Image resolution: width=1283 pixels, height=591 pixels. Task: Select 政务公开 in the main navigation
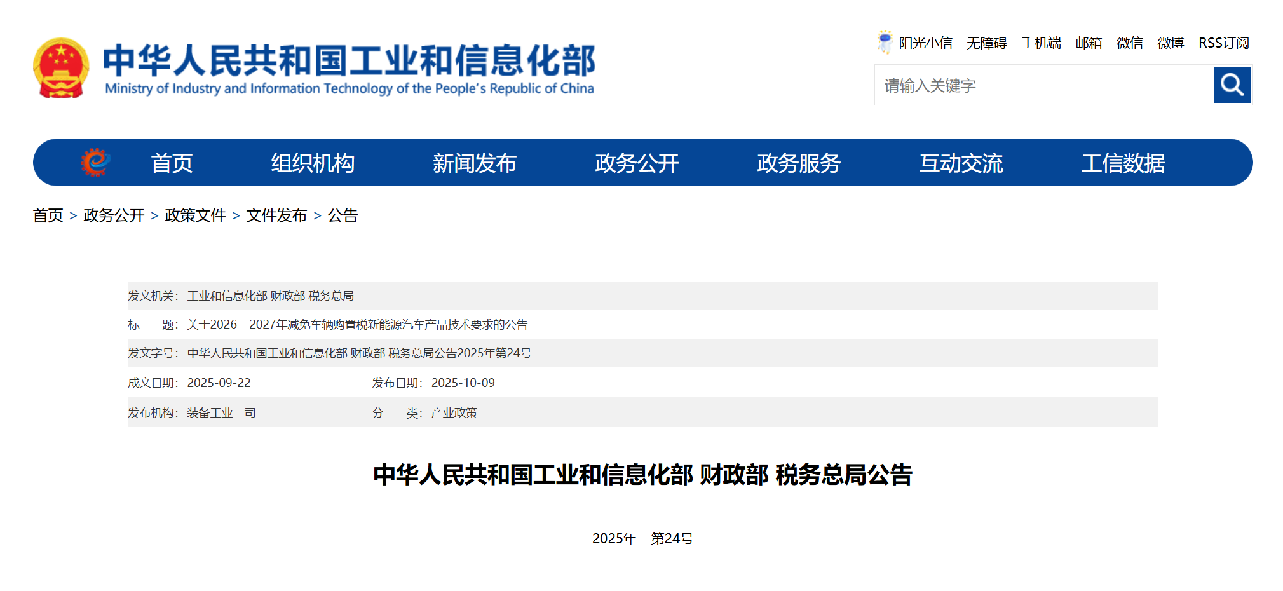637,163
